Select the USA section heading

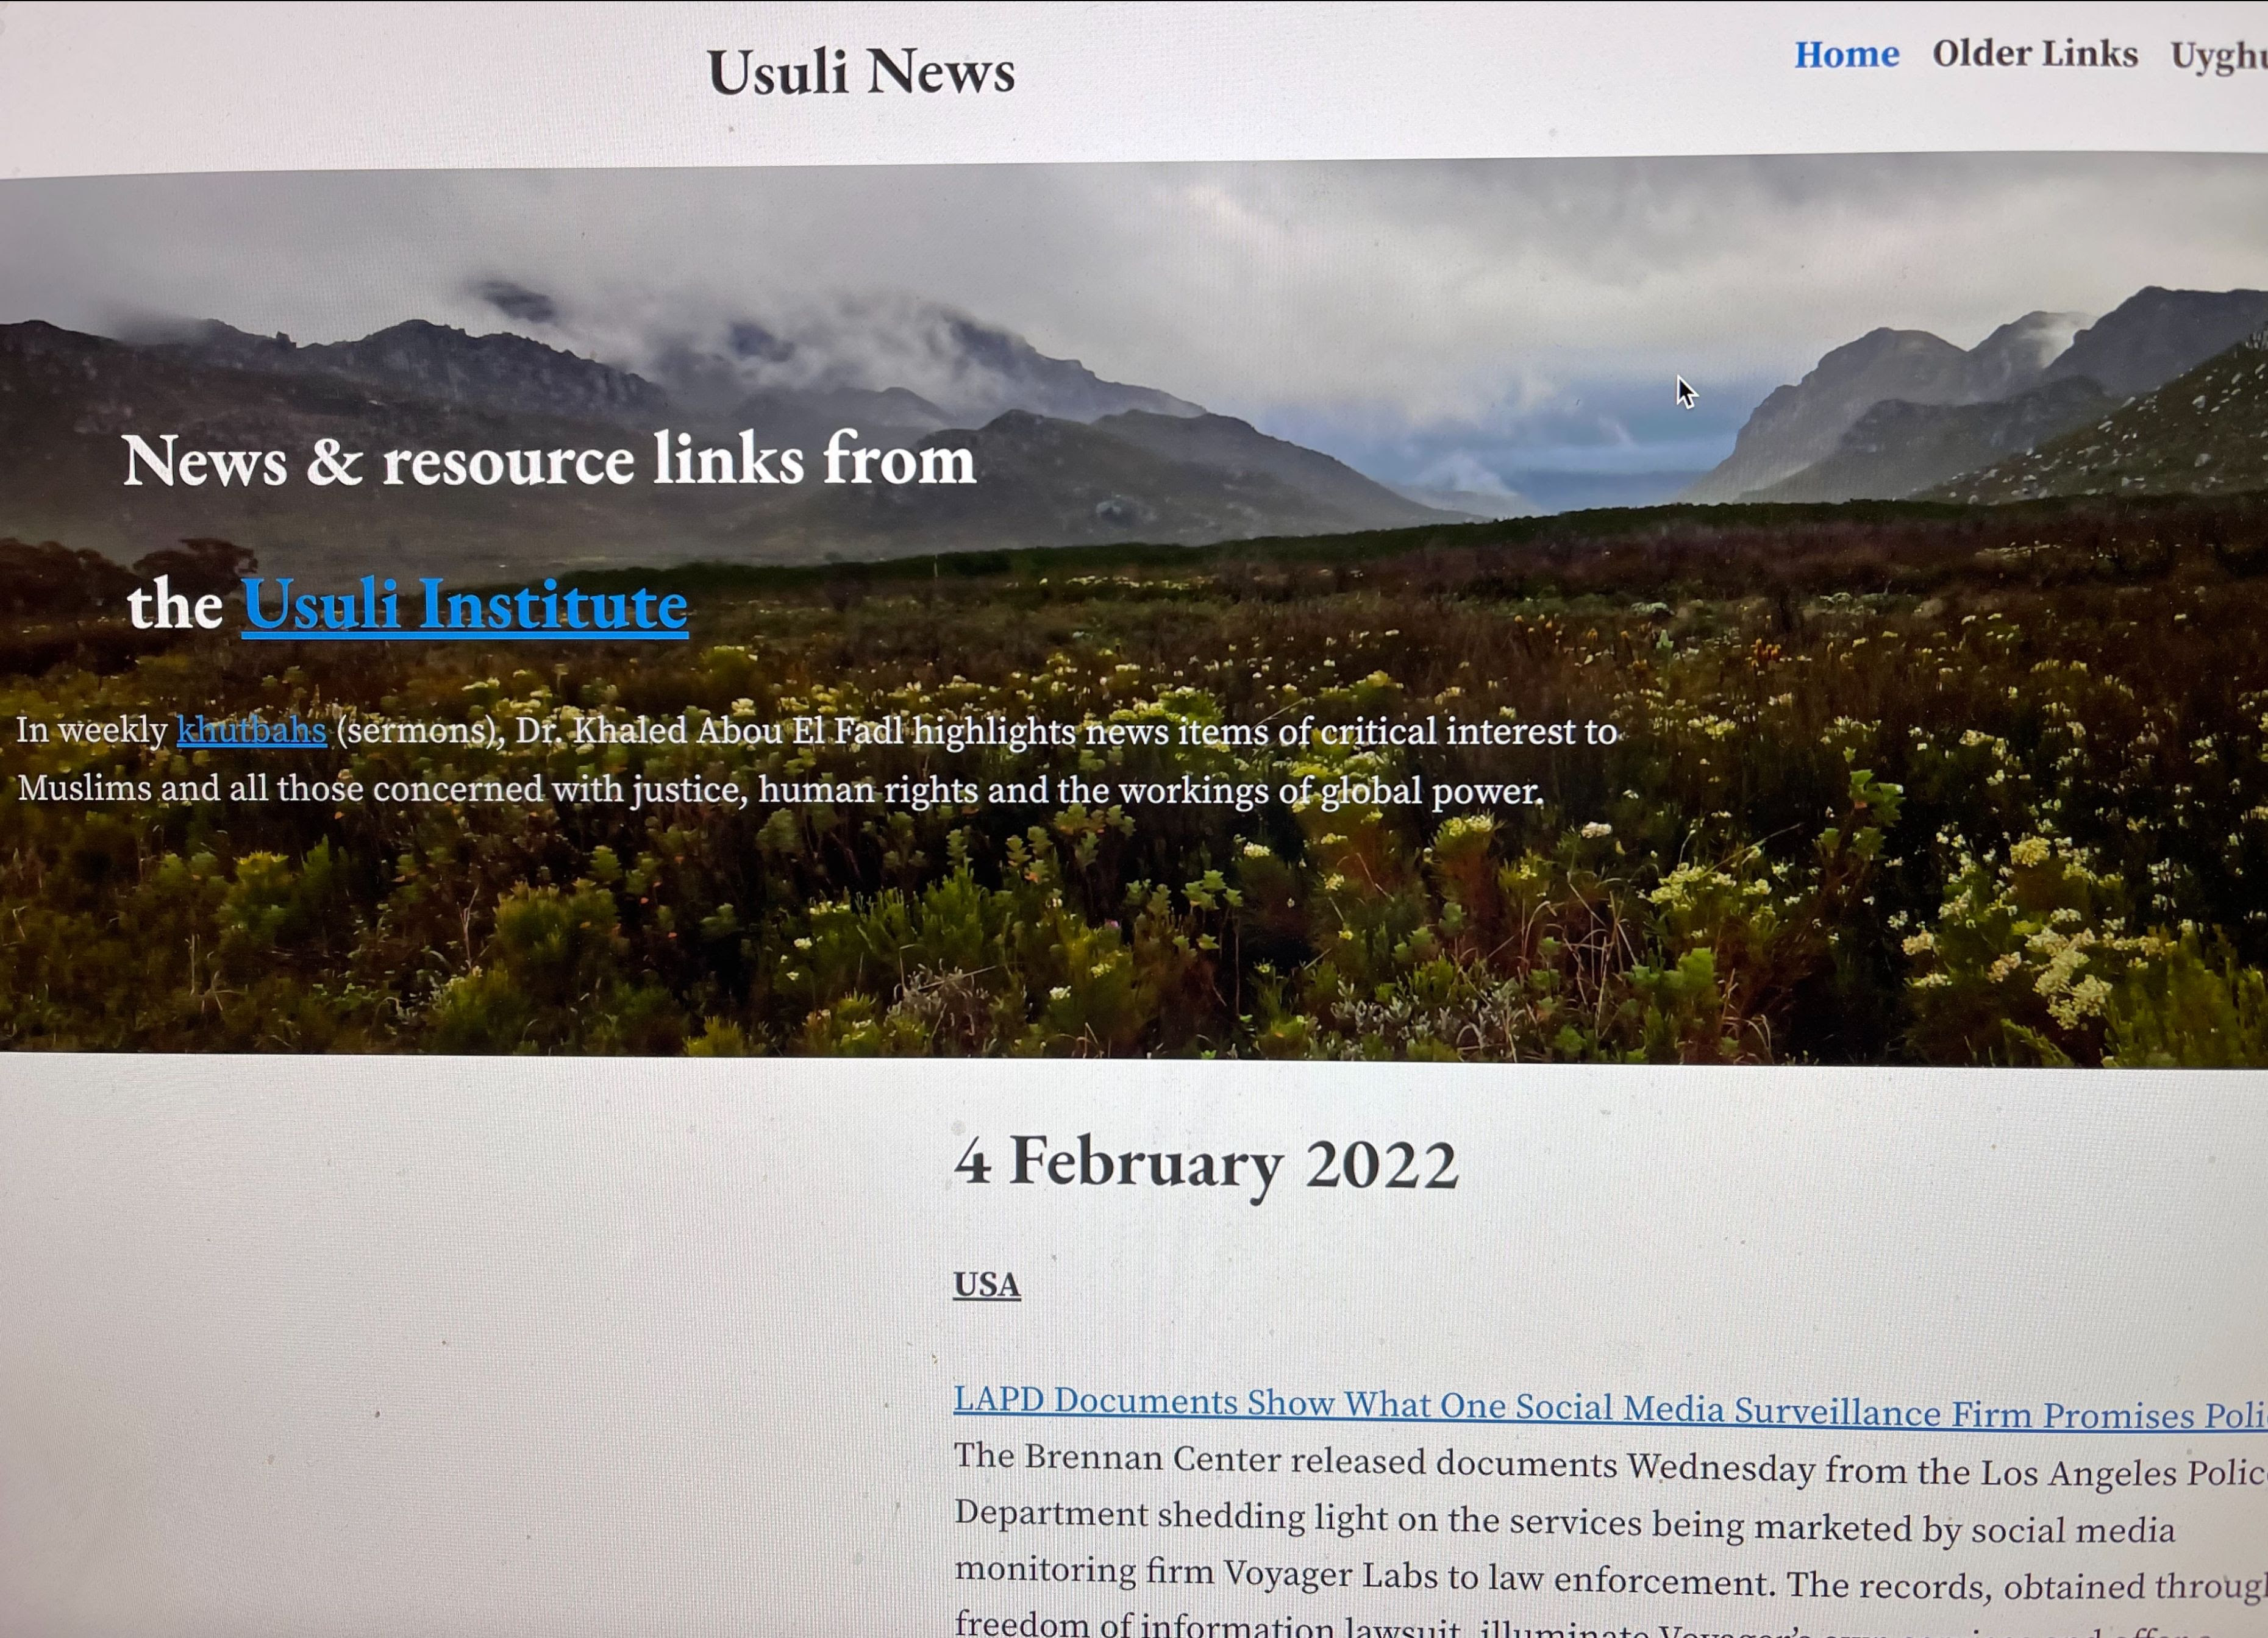986,1284
